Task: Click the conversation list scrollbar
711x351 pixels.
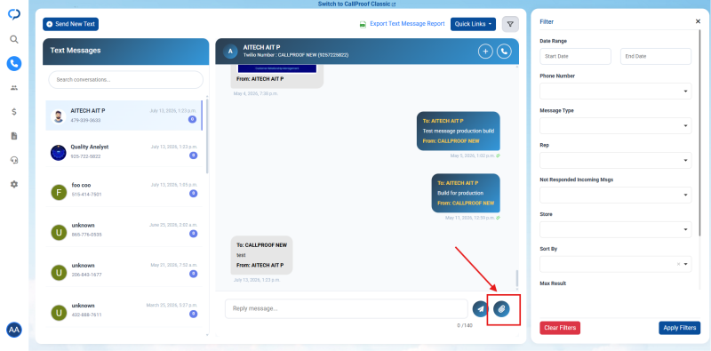Action: [x=208, y=136]
